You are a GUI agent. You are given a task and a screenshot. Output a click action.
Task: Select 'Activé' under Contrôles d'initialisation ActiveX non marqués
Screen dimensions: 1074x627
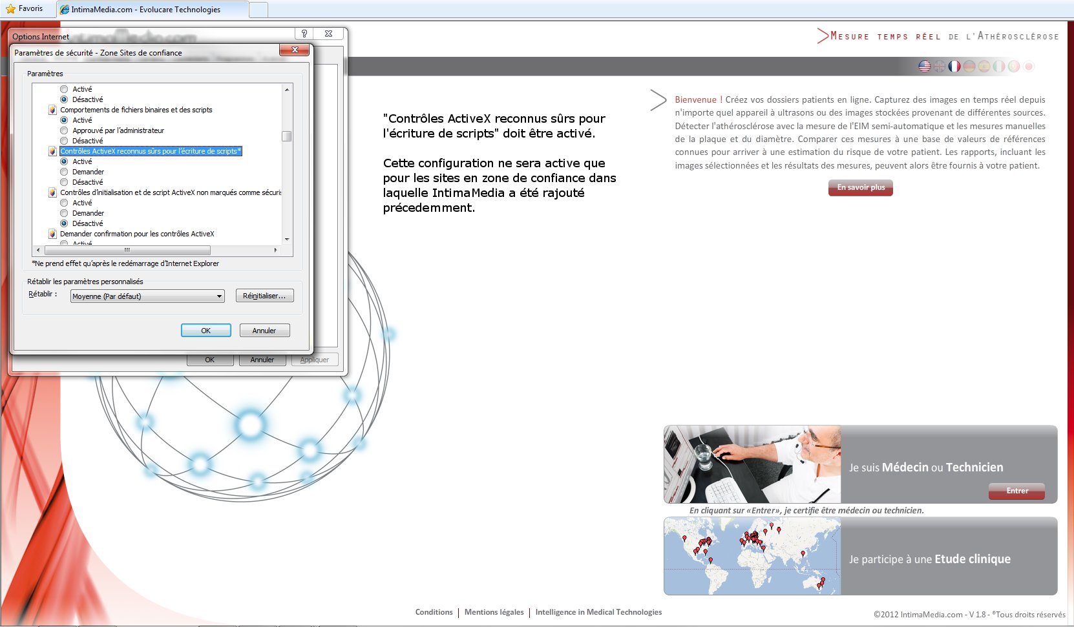[x=64, y=203]
